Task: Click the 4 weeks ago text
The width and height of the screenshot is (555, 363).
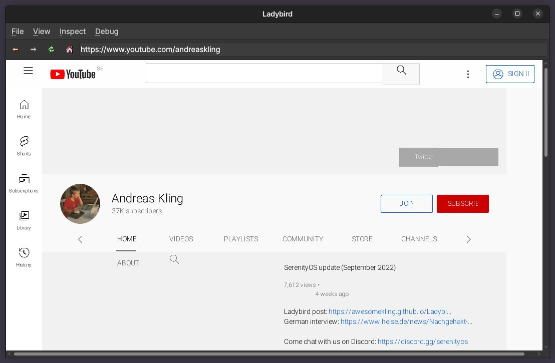Action: (x=332, y=294)
